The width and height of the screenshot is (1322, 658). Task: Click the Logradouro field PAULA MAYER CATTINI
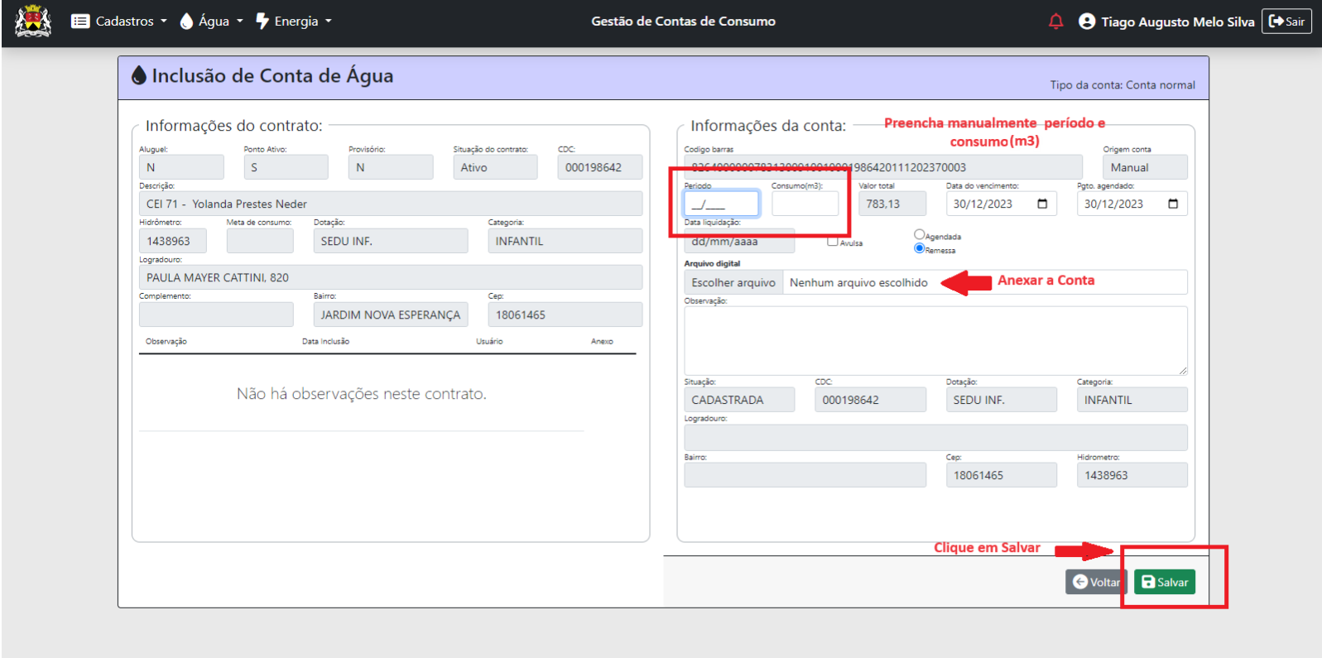(x=391, y=277)
